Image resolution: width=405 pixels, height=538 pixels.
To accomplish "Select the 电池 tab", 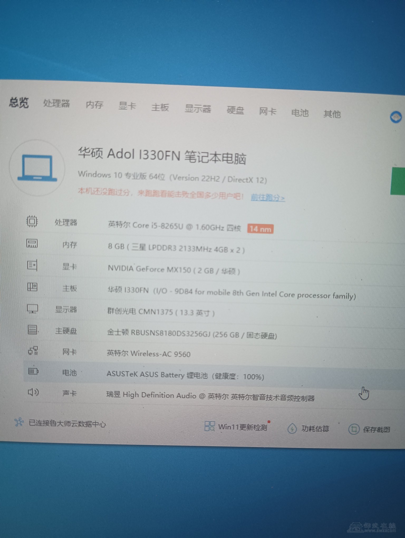I will 300,113.
